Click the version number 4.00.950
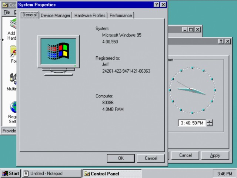Viewport: 237px width, 178px height. point(110,42)
